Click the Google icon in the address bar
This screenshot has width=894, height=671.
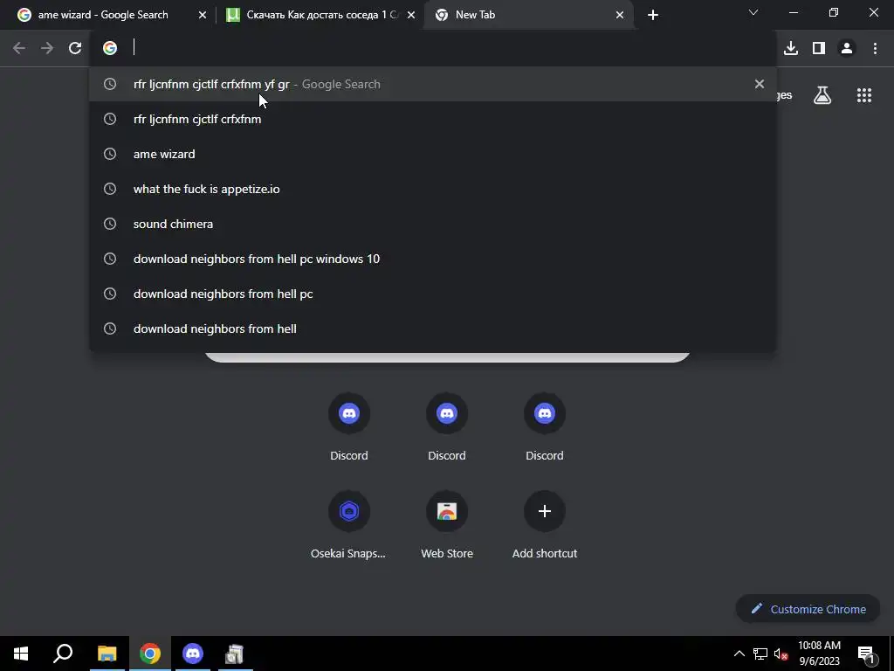pos(110,48)
